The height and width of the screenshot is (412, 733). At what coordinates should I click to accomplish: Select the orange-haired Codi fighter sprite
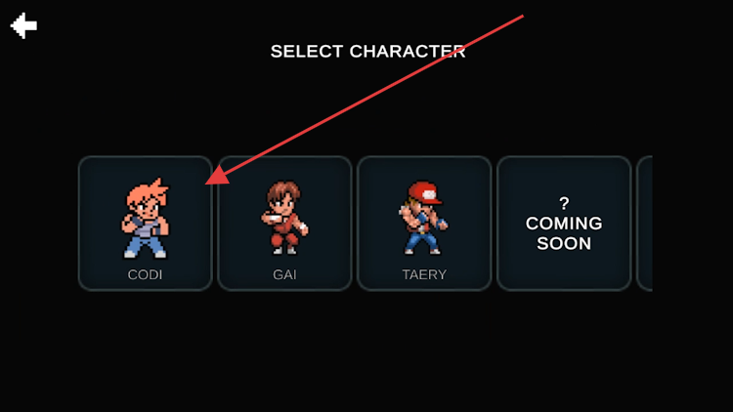146,218
